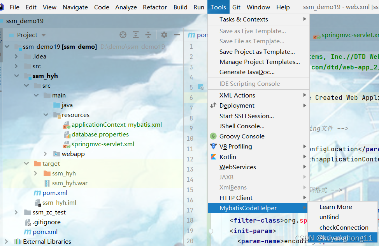379x246 pixels.
Task: Expand the ssm_zc_test module
Action: pos(16,212)
